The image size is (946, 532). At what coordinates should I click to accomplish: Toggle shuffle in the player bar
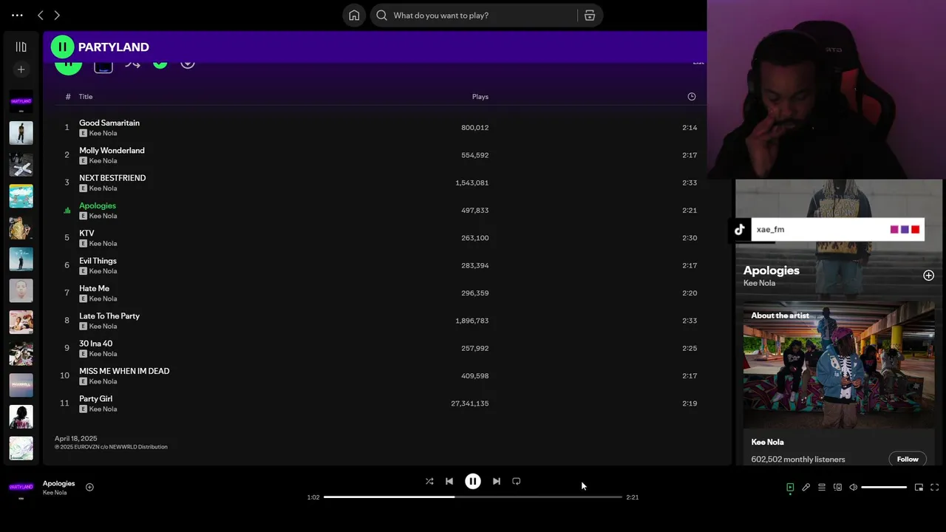pos(429,481)
